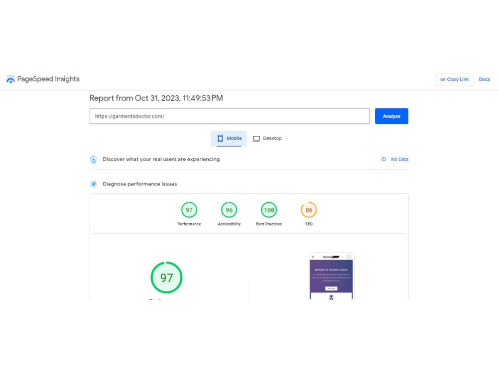498x373 pixels.
Task: Click the 'Best Practices' label
Action: click(x=269, y=224)
